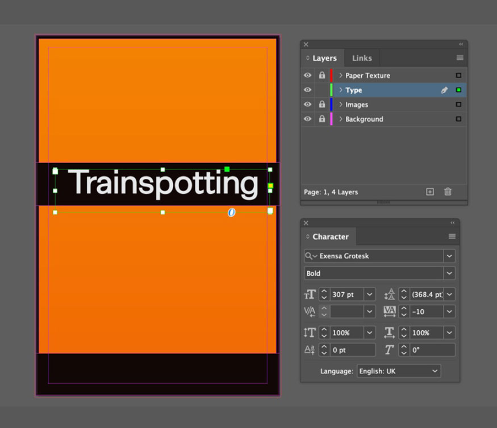Open the horizontal scale dropdown
The image size is (497, 428).
coord(449,333)
